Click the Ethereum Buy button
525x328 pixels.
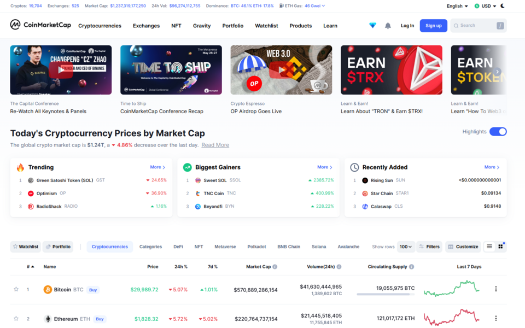coord(100,319)
